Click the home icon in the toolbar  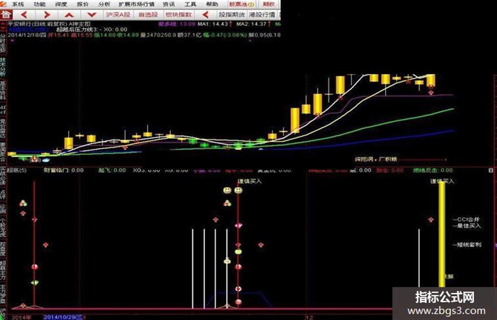(x=6, y=15)
